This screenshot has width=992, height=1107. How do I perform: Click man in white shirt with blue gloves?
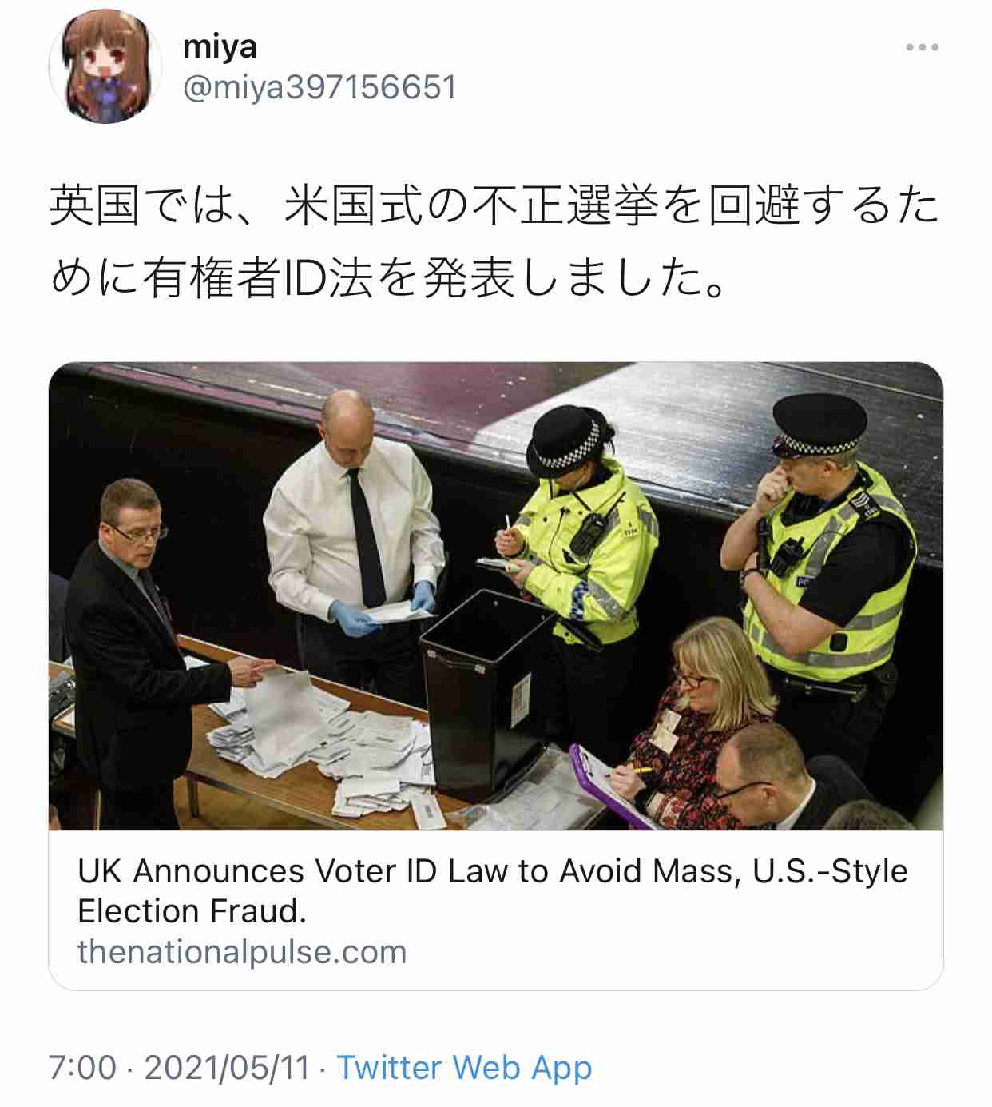[354, 544]
